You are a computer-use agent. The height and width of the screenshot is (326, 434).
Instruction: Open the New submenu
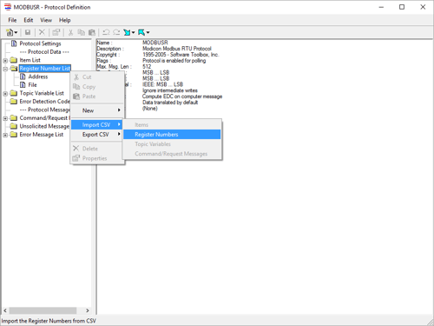(x=97, y=110)
